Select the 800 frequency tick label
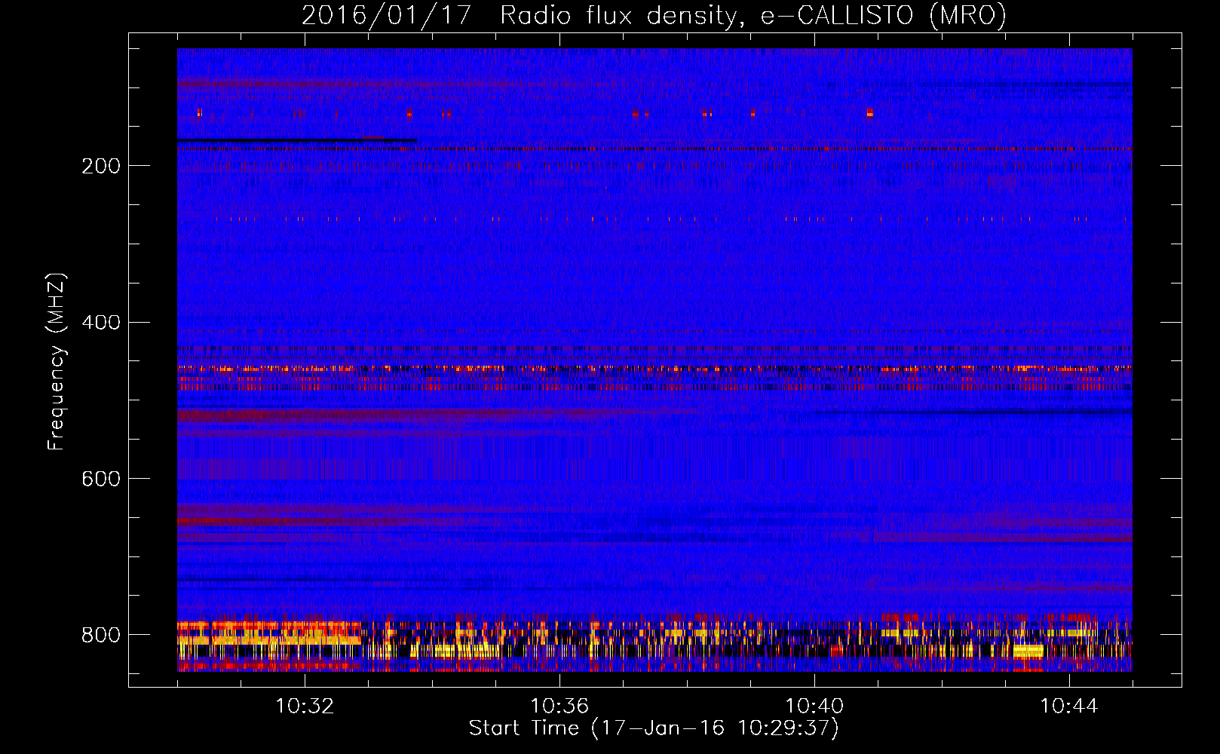The height and width of the screenshot is (754, 1220). 101,635
